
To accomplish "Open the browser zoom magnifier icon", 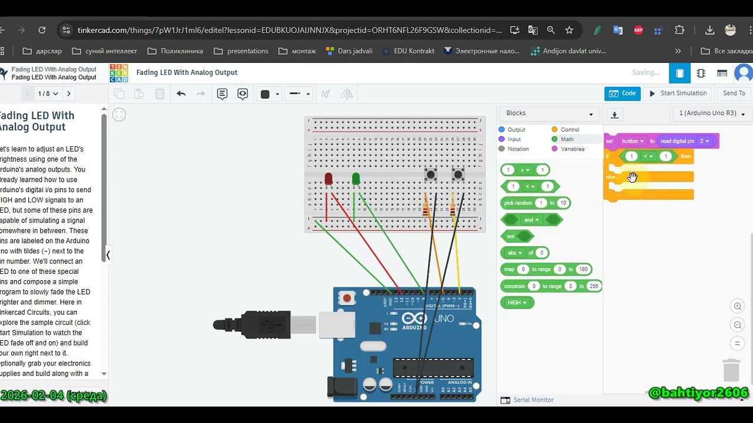I will (551, 30).
